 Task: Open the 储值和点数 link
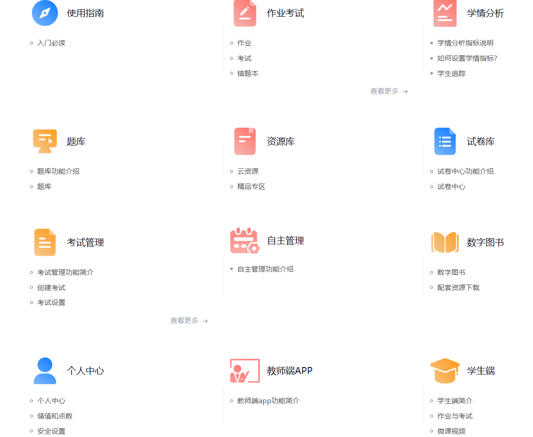[55, 416]
